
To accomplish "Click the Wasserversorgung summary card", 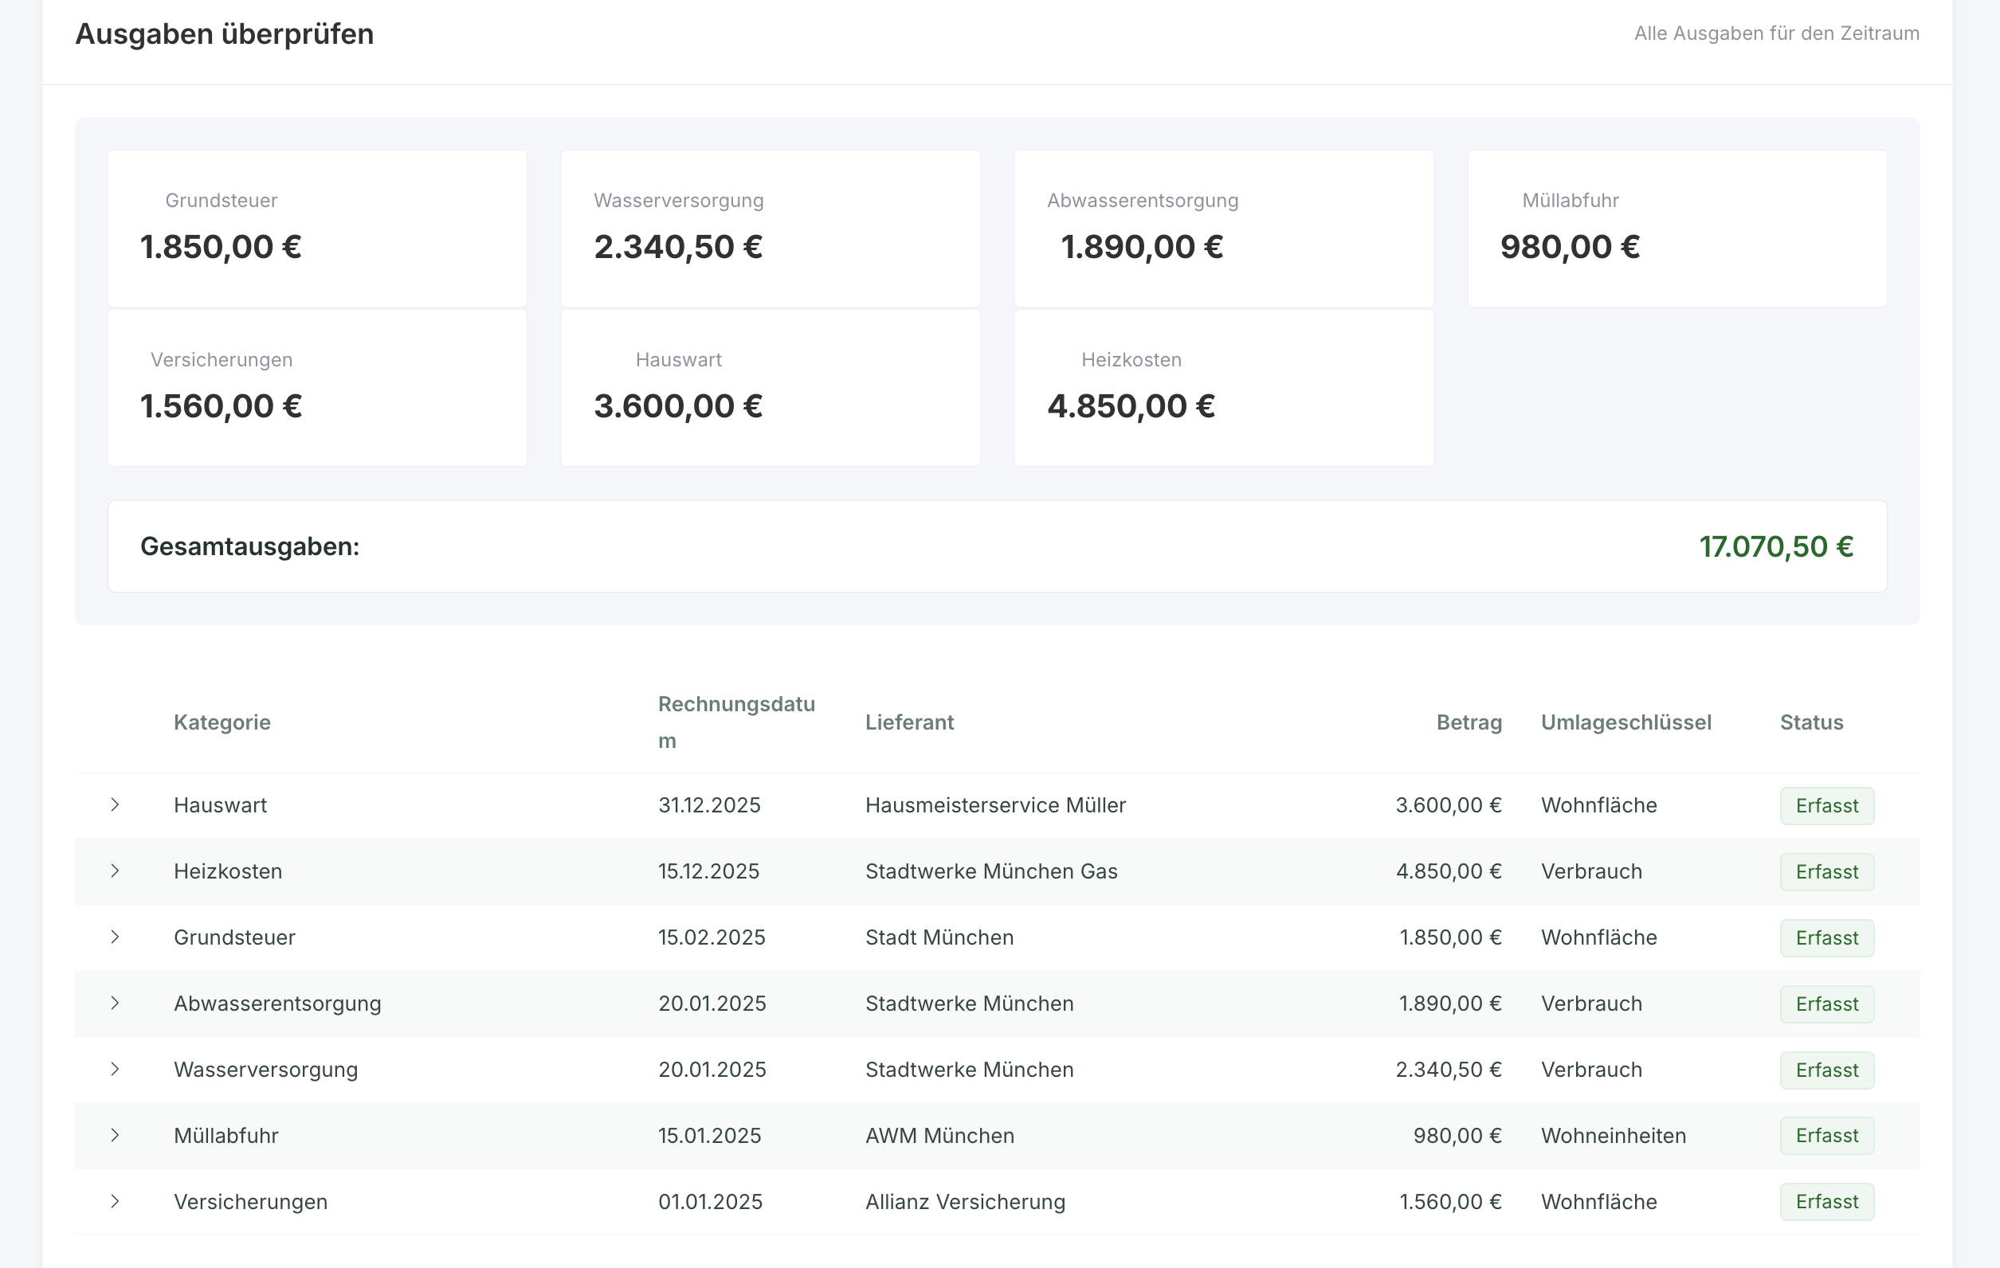I will [x=770, y=229].
